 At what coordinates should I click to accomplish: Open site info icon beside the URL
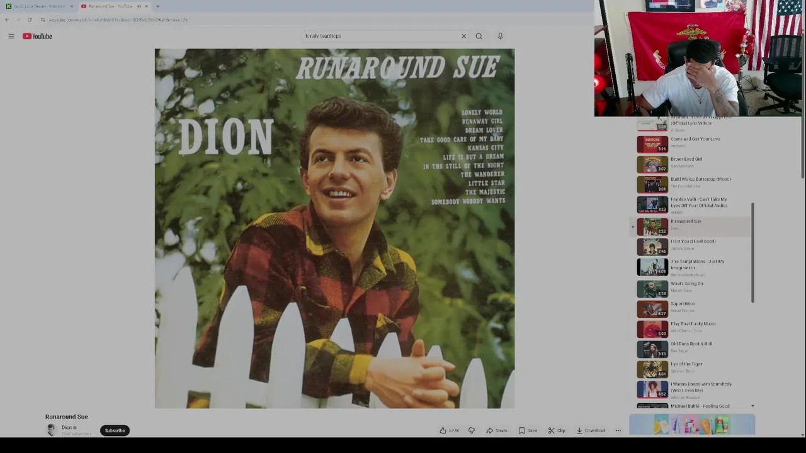43,20
